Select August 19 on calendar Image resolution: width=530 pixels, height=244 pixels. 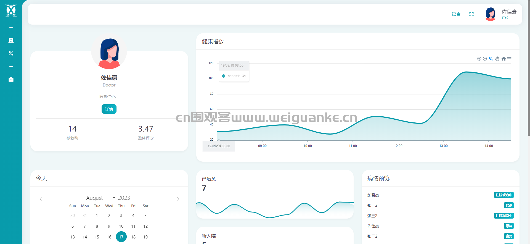click(x=145, y=237)
